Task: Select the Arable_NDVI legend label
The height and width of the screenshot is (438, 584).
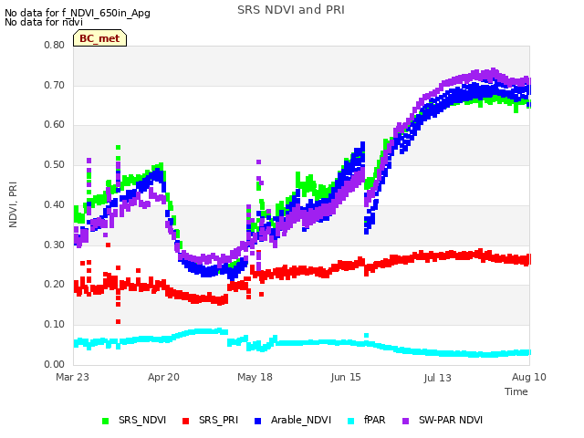Action: tap(301, 420)
